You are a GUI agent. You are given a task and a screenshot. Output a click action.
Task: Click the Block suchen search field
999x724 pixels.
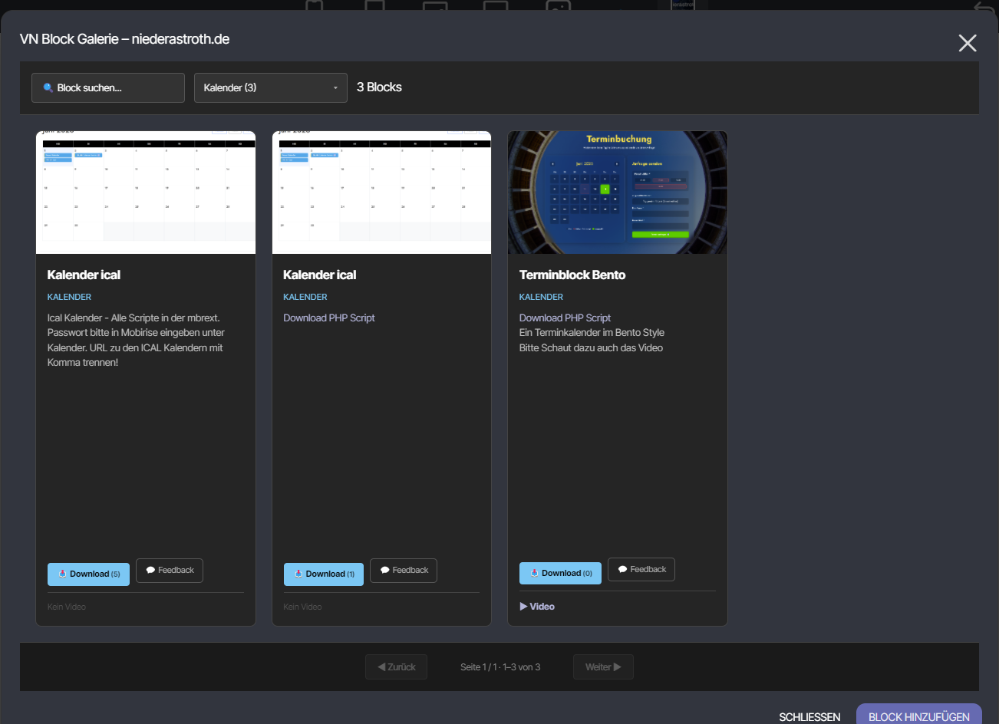[x=108, y=87]
